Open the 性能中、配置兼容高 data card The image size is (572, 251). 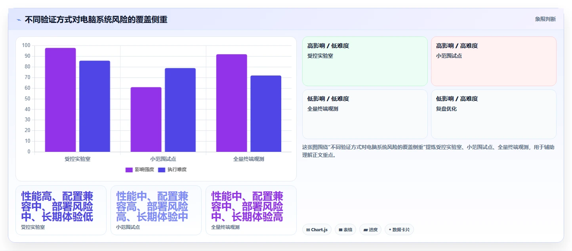coord(156,210)
